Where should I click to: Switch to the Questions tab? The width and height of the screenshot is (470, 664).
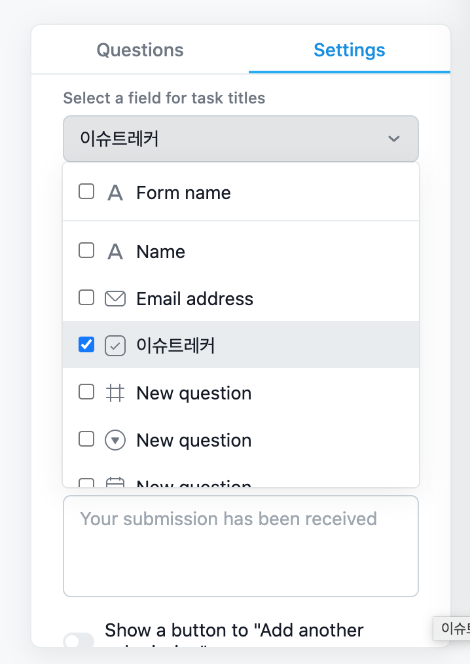140,50
